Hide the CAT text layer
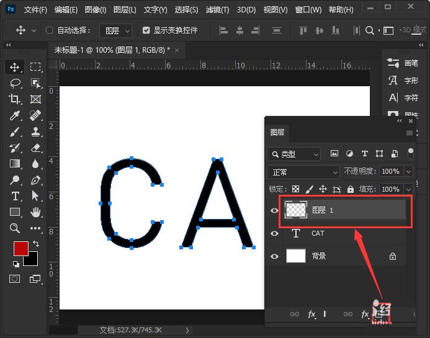The image size is (430, 338). 274,234
